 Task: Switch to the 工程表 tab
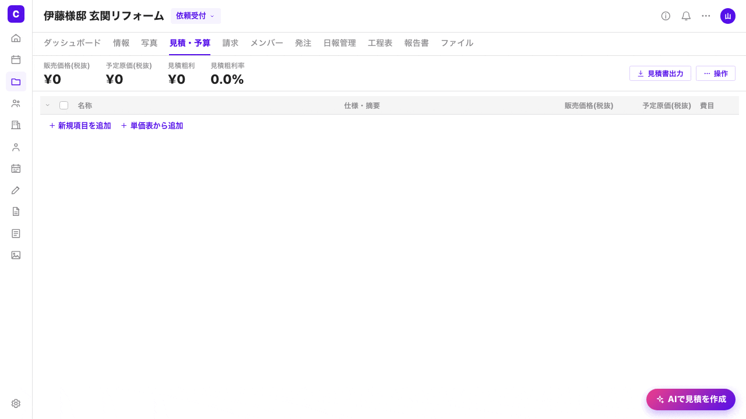tap(380, 43)
